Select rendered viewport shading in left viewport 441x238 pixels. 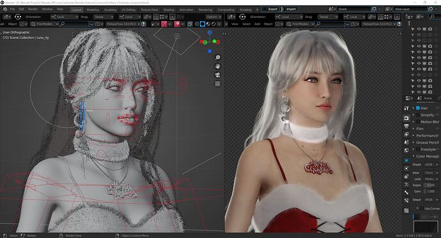213,24
